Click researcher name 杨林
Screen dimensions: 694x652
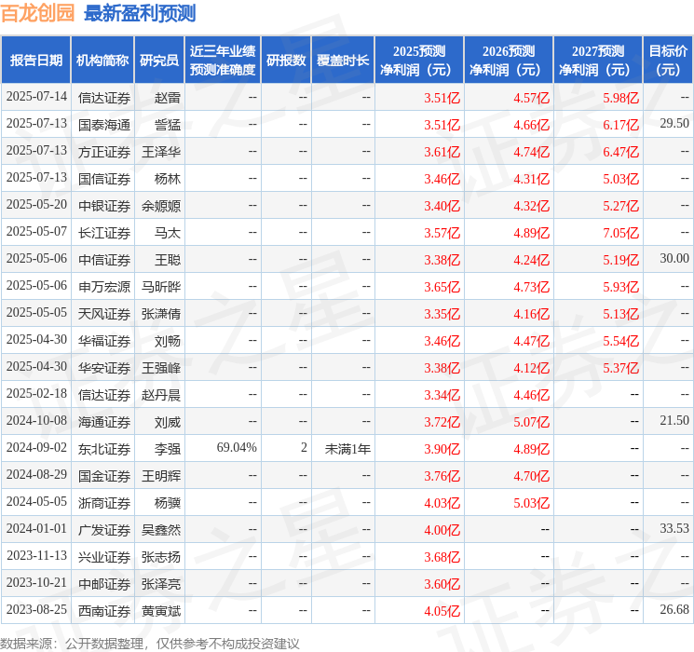pyautogui.click(x=168, y=179)
